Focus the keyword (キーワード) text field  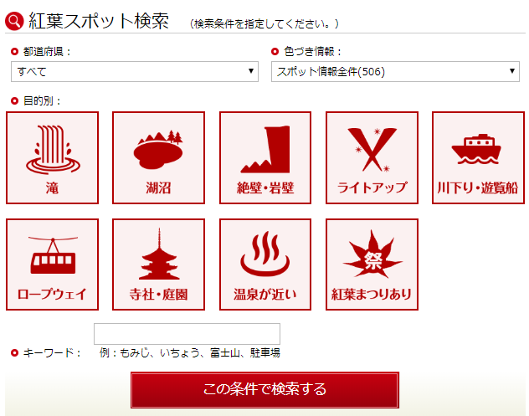pos(187,334)
